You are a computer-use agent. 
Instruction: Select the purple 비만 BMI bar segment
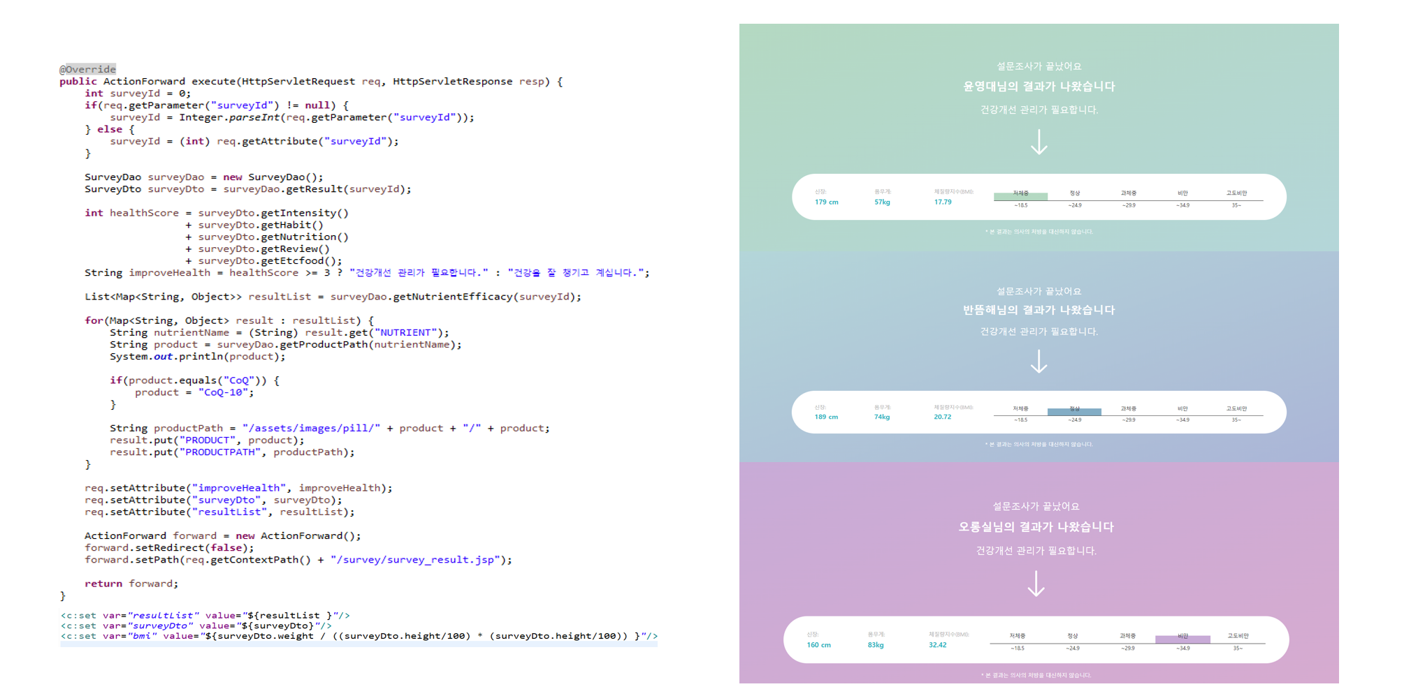[1182, 639]
